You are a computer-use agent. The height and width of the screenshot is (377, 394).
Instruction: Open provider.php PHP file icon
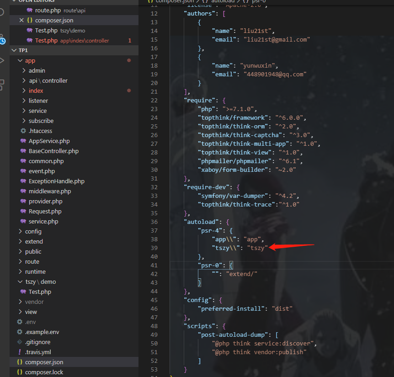coord(23,201)
